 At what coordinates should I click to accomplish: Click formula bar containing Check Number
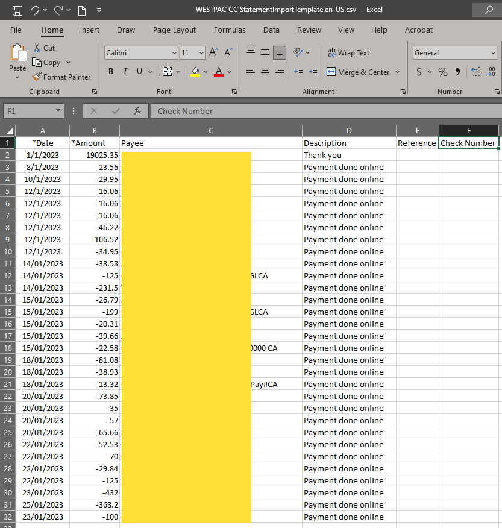pos(326,111)
